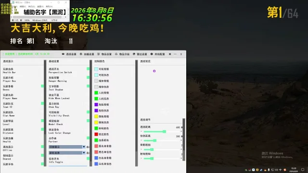308x173 pixels.
Task: Open the 其他配置 gear tab
Action: (x=157, y=54)
